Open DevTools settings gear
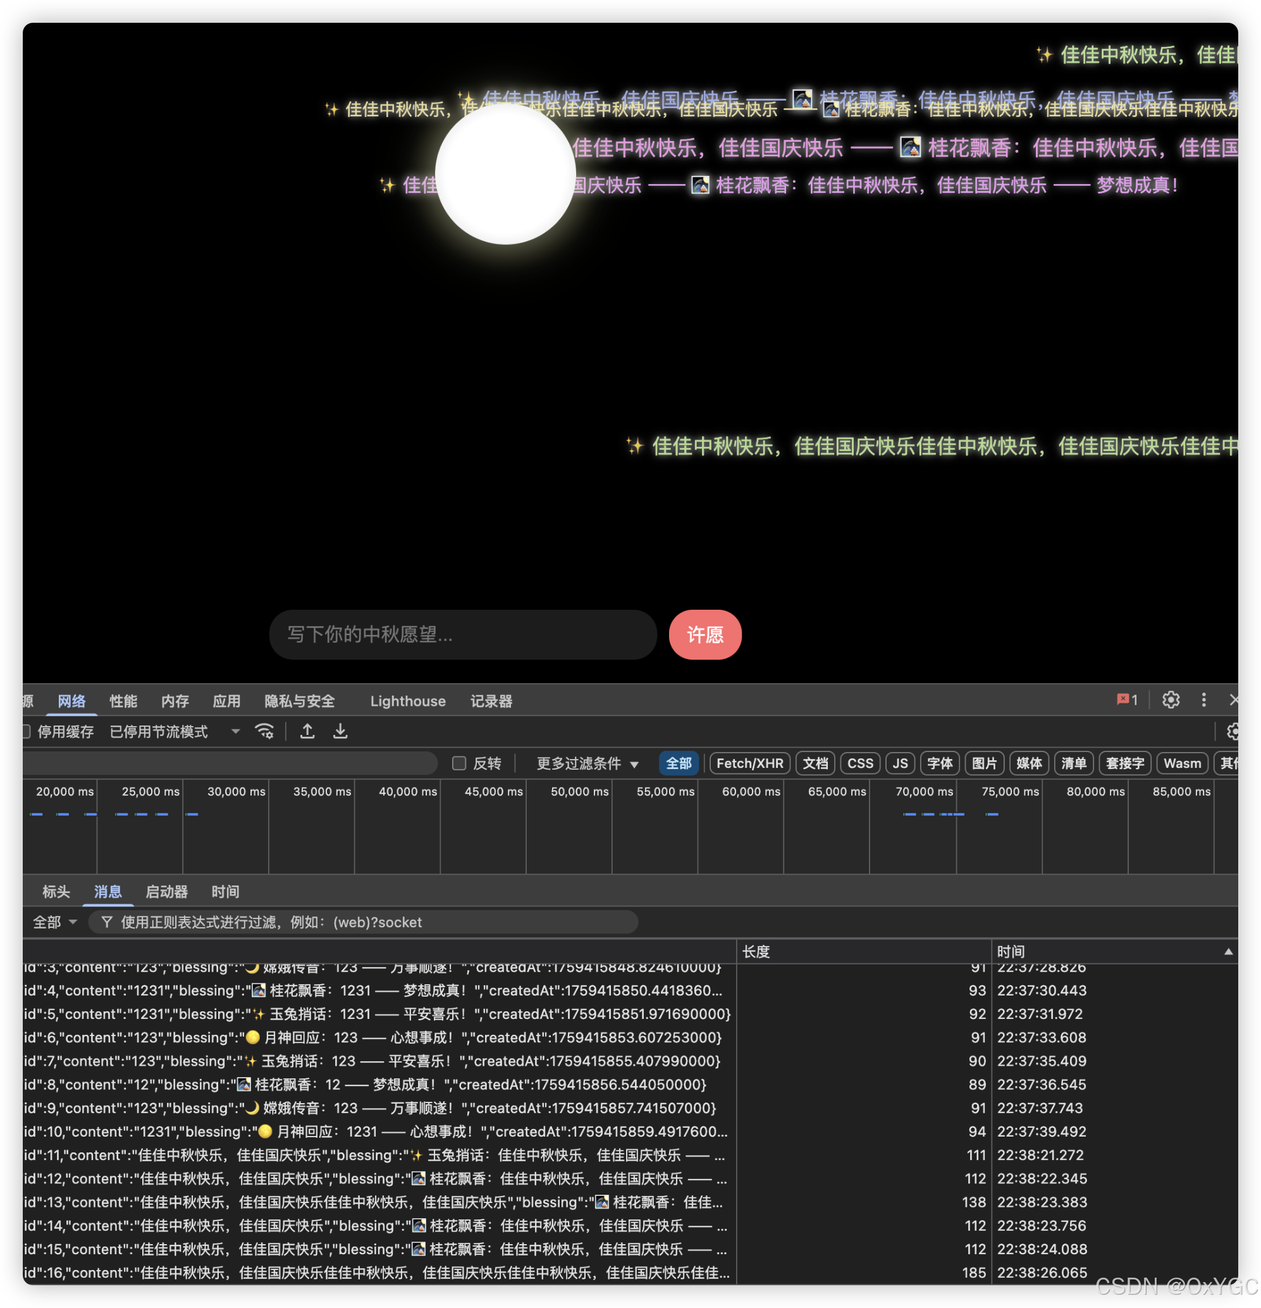Screen dimensions: 1261x1308 click(x=1171, y=700)
